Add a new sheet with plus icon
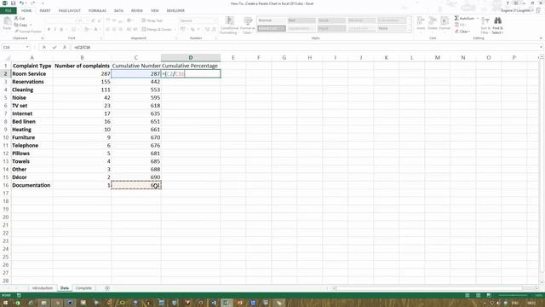The height and width of the screenshot is (307, 545). coord(107,288)
